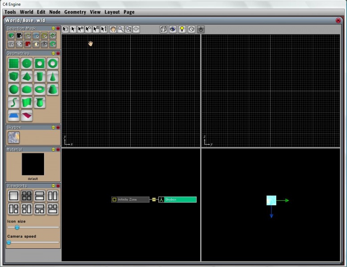Click the Skybox node in scene graph
347x267 pixels.
pyautogui.click(x=178, y=200)
